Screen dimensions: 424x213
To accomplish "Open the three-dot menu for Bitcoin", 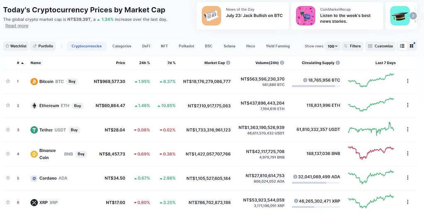I will pyautogui.click(x=407, y=81).
